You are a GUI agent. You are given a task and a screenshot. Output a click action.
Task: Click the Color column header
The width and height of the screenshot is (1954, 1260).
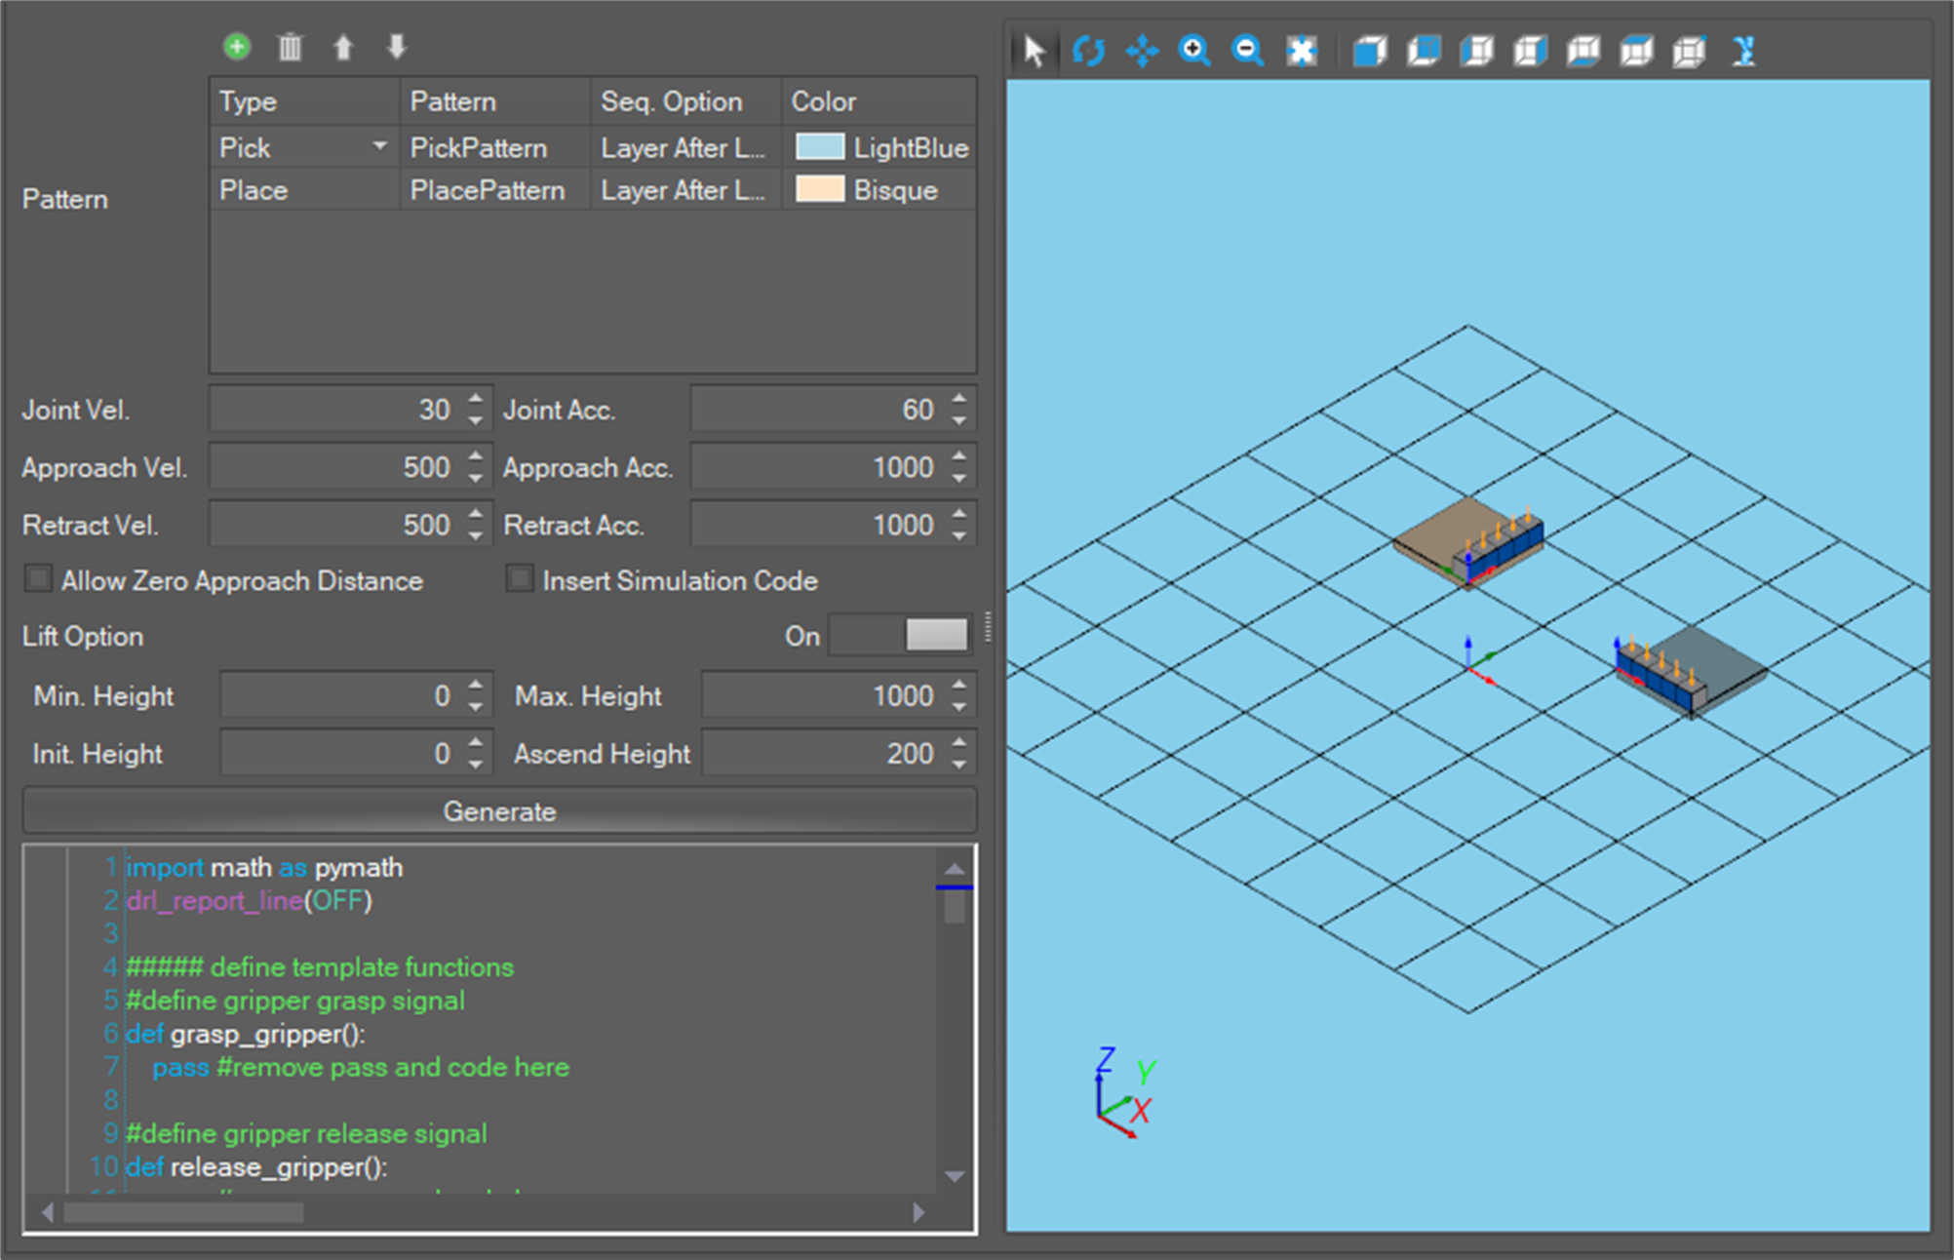(x=824, y=101)
